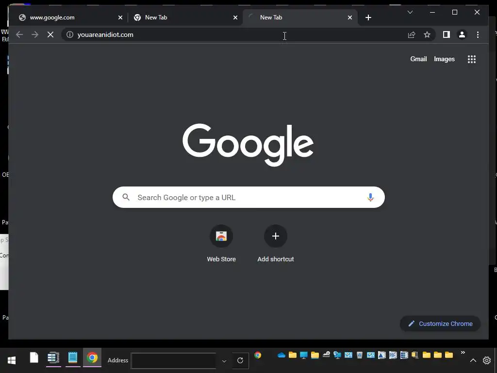
Task: Go back to the previous page
Action: tap(19, 34)
